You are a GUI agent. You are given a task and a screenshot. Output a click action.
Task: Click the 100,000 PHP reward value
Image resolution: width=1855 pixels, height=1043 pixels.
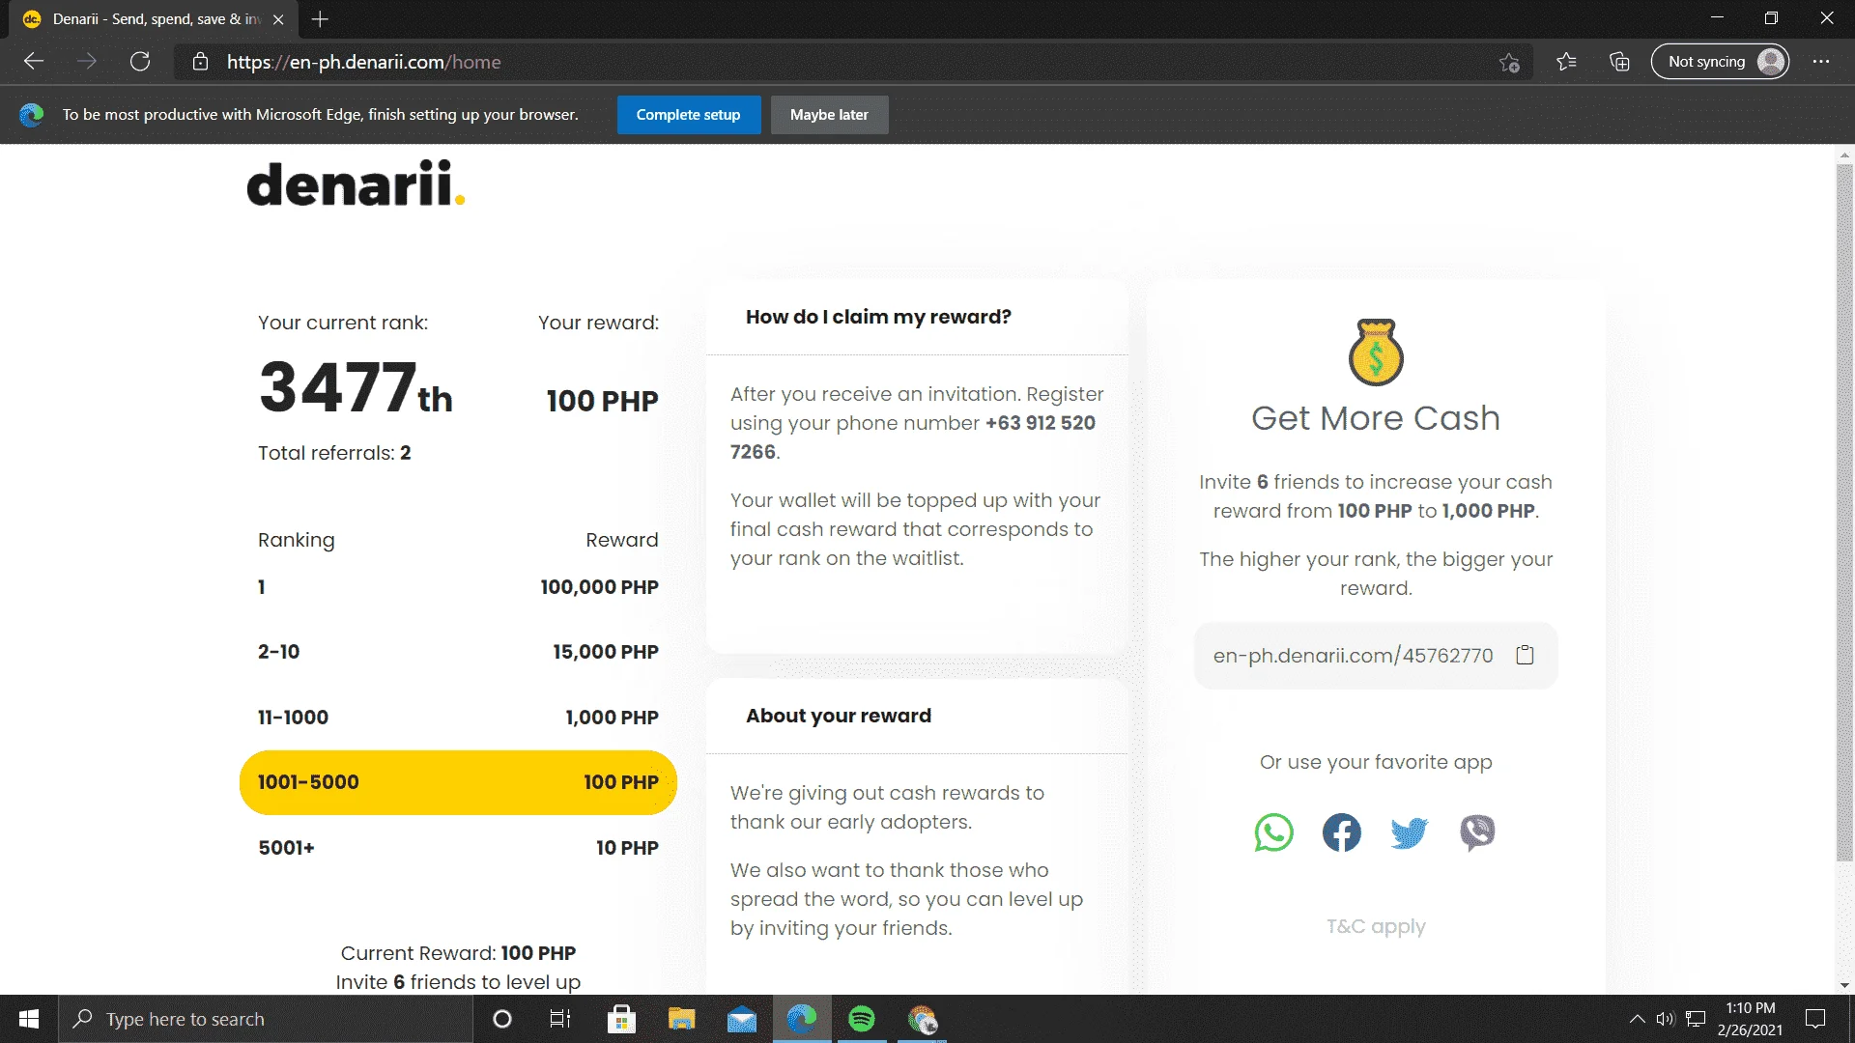599,587
